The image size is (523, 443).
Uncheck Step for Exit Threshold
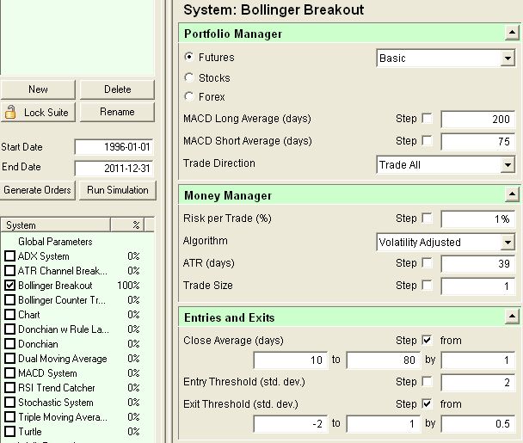427,403
